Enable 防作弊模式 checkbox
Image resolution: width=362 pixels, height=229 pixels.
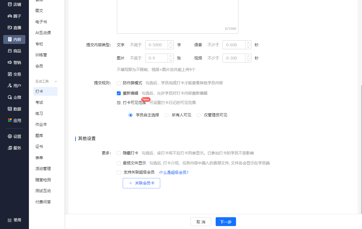click(x=119, y=83)
